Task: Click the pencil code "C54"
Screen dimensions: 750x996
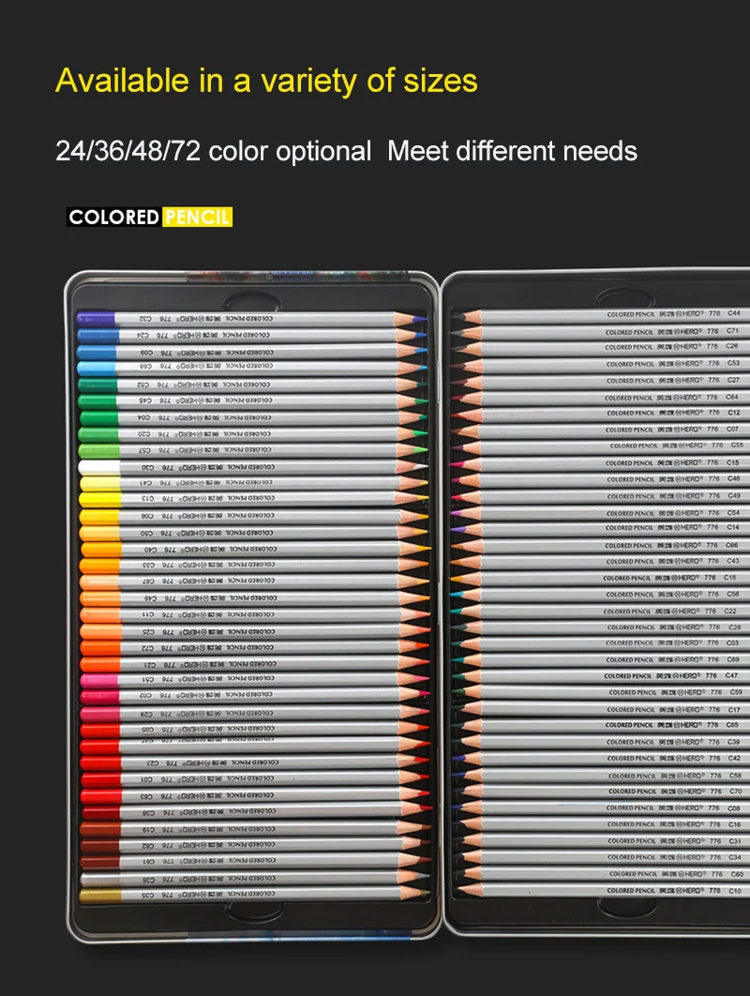Action: 733,513
